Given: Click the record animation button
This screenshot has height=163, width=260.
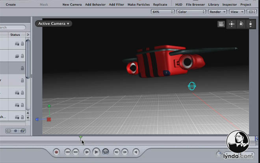Looking at the screenshot, I should click(56, 152).
